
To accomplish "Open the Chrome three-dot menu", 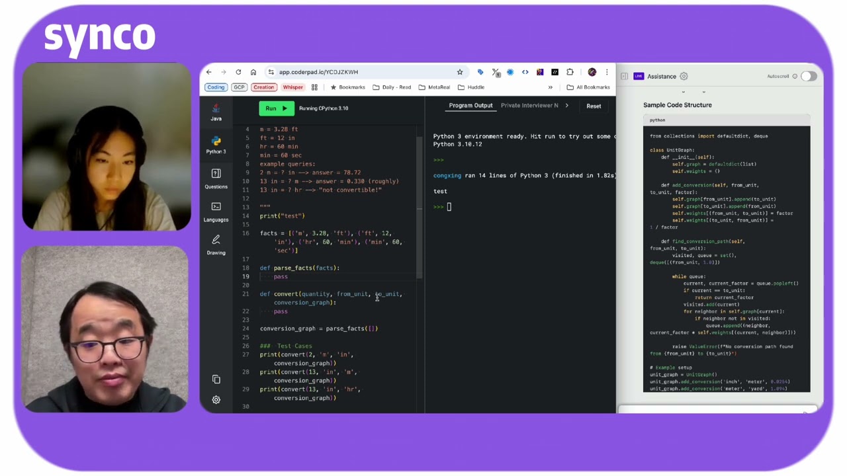I will tap(607, 72).
